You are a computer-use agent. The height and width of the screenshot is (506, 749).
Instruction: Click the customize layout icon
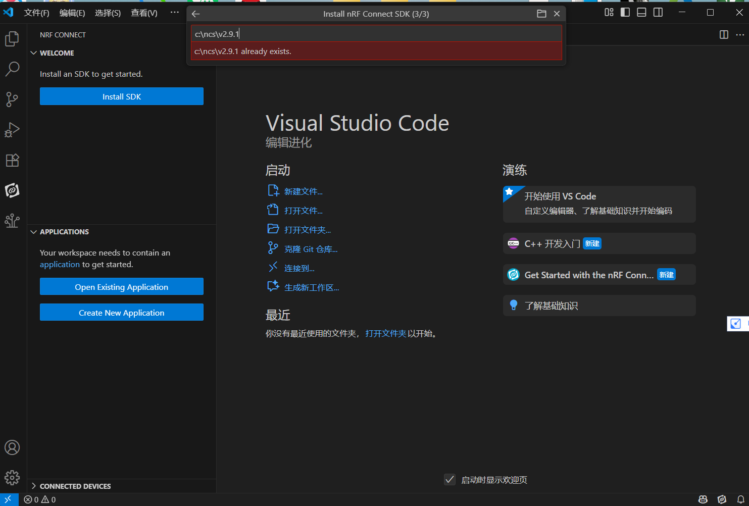(609, 13)
